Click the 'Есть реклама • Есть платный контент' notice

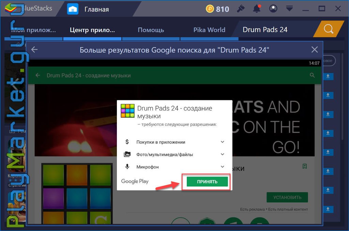click(x=274, y=209)
